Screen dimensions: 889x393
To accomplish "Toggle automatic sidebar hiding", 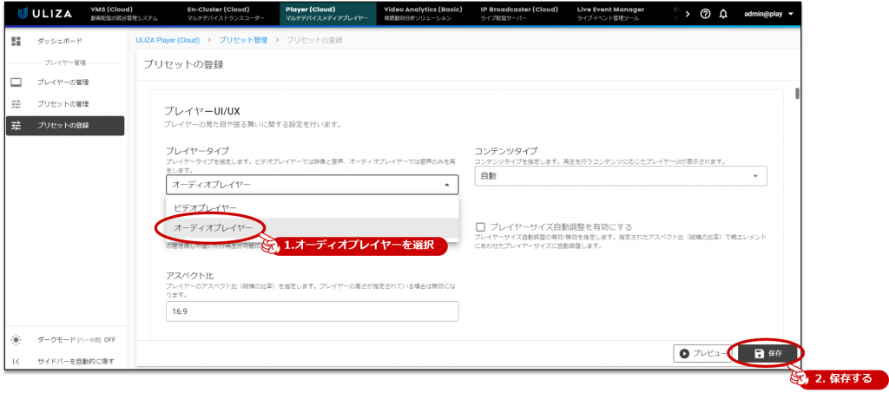I will (75, 361).
